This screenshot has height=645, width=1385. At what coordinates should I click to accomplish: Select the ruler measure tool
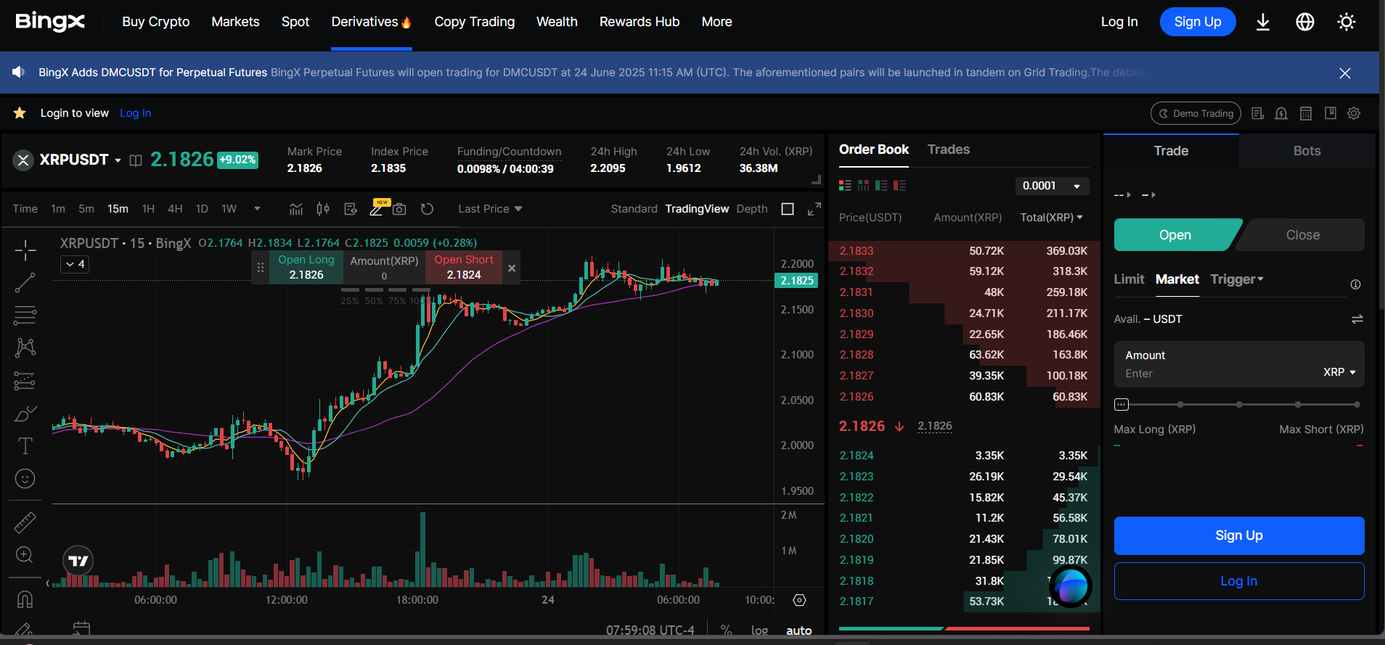click(x=25, y=522)
